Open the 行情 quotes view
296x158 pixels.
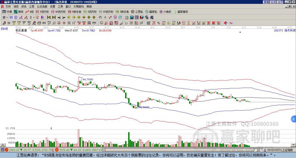point(7,12)
